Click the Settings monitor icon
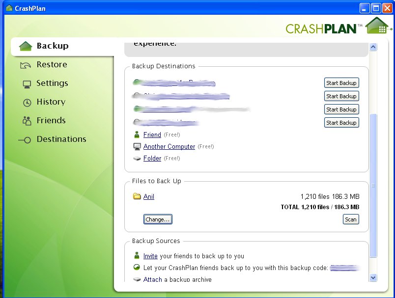This screenshot has width=395, height=298. point(27,84)
